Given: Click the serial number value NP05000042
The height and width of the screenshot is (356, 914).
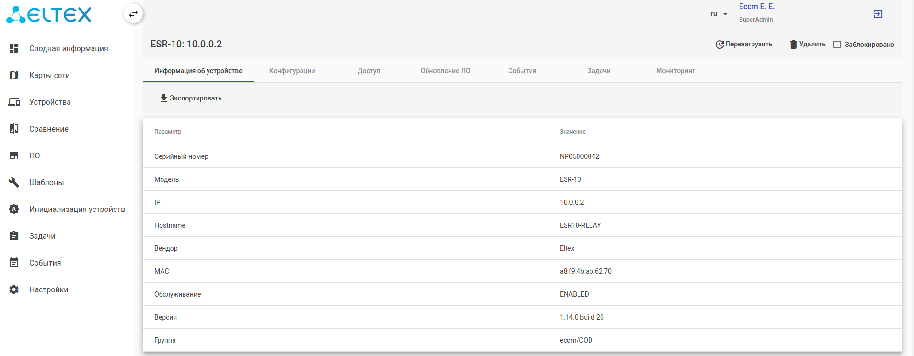Looking at the screenshot, I should [579, 156].
